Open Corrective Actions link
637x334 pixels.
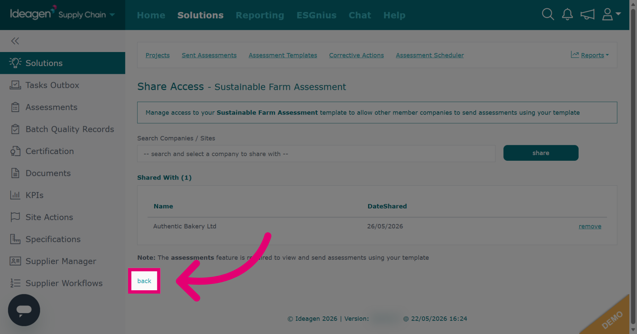[x=356, y=55]
